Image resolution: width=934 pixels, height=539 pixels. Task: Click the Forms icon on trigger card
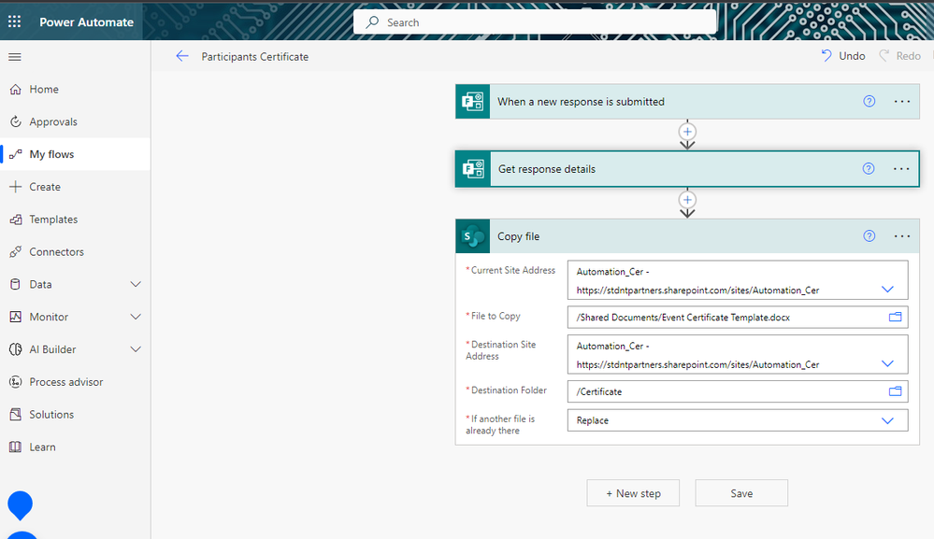(x=473, y=102)
